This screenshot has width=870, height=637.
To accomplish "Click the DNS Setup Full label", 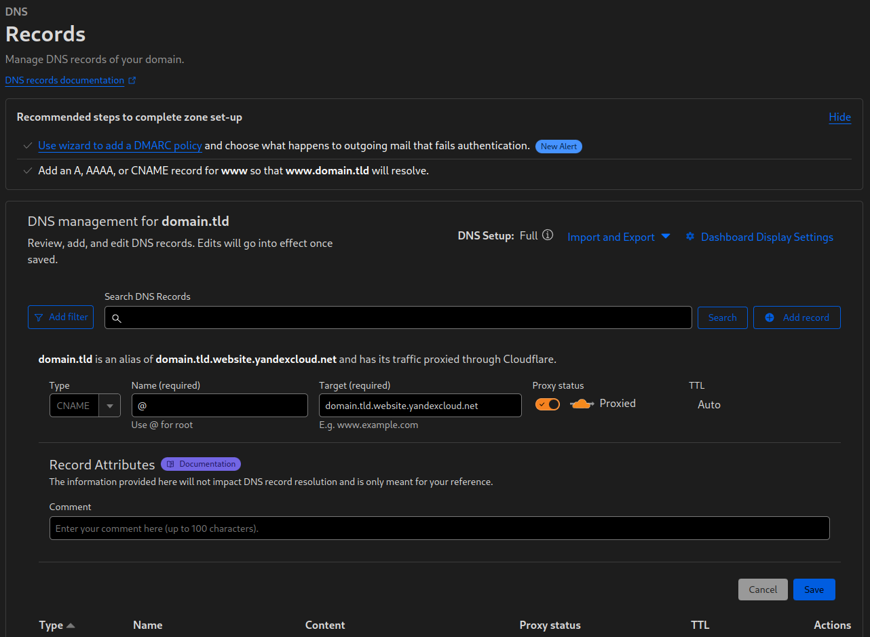I will [x=498, y=236].
